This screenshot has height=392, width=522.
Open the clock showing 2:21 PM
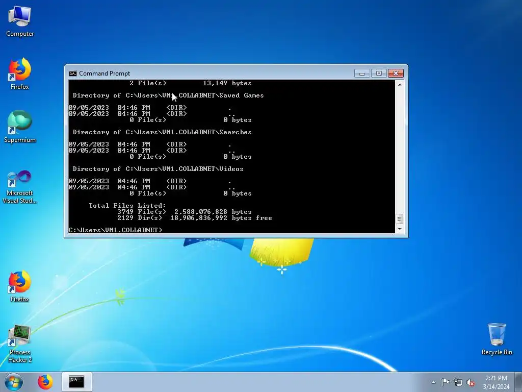496,382
